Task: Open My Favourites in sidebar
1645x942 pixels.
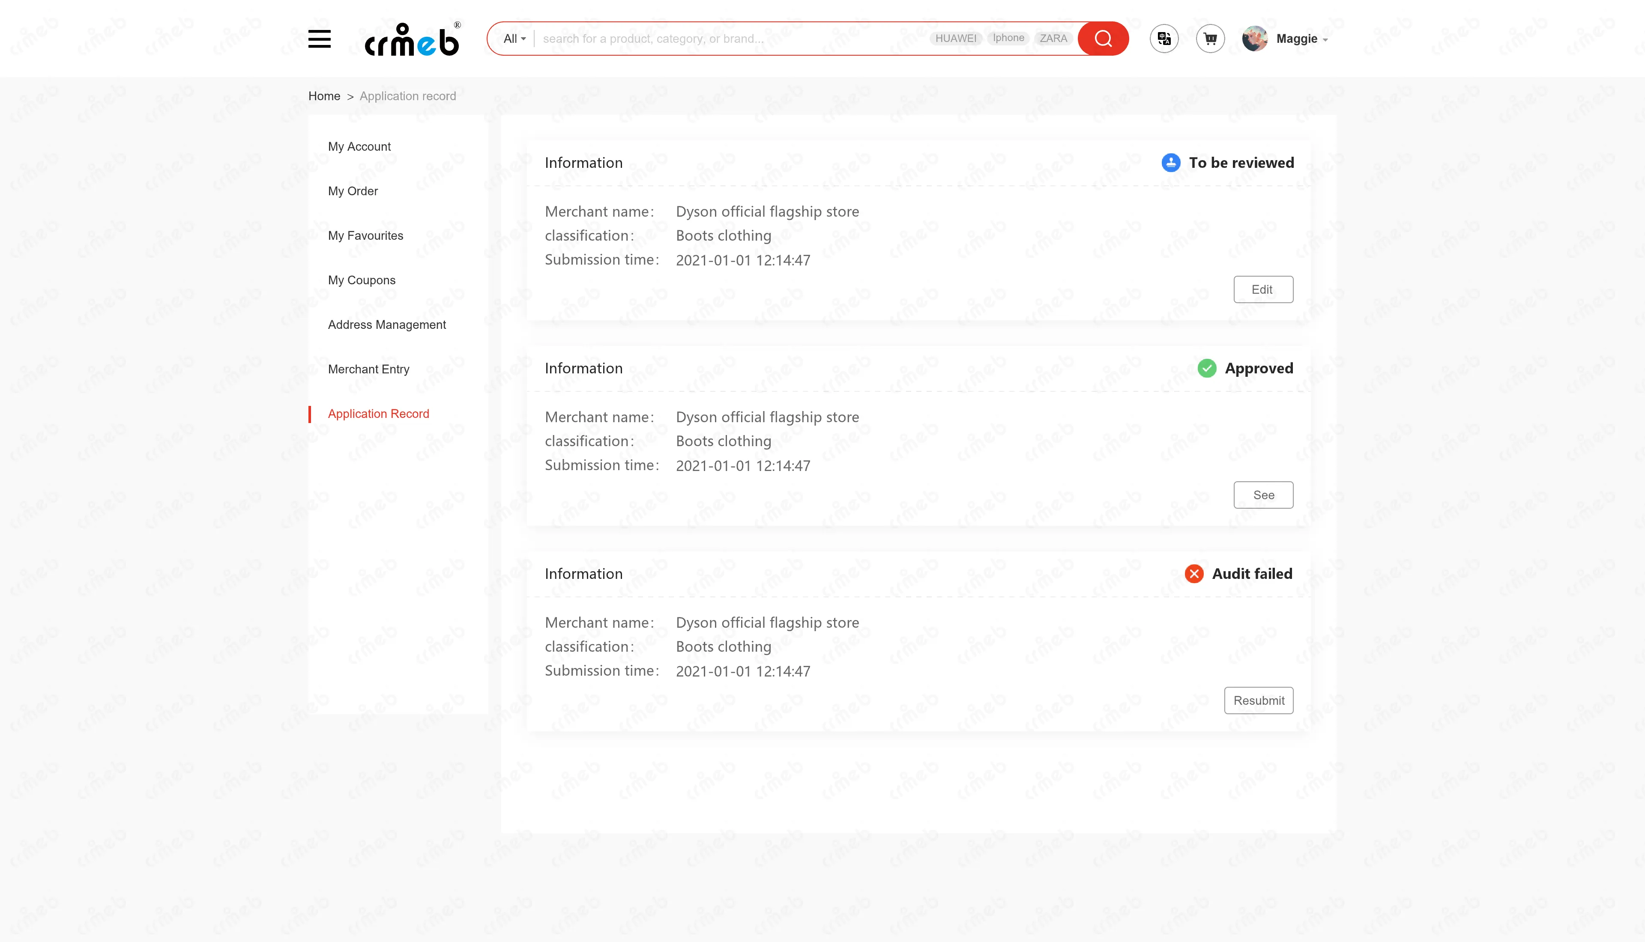Action: (x=366, y=235)
